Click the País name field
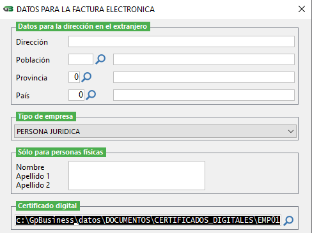This screenshot has height=233, width=312. point(204,95)
